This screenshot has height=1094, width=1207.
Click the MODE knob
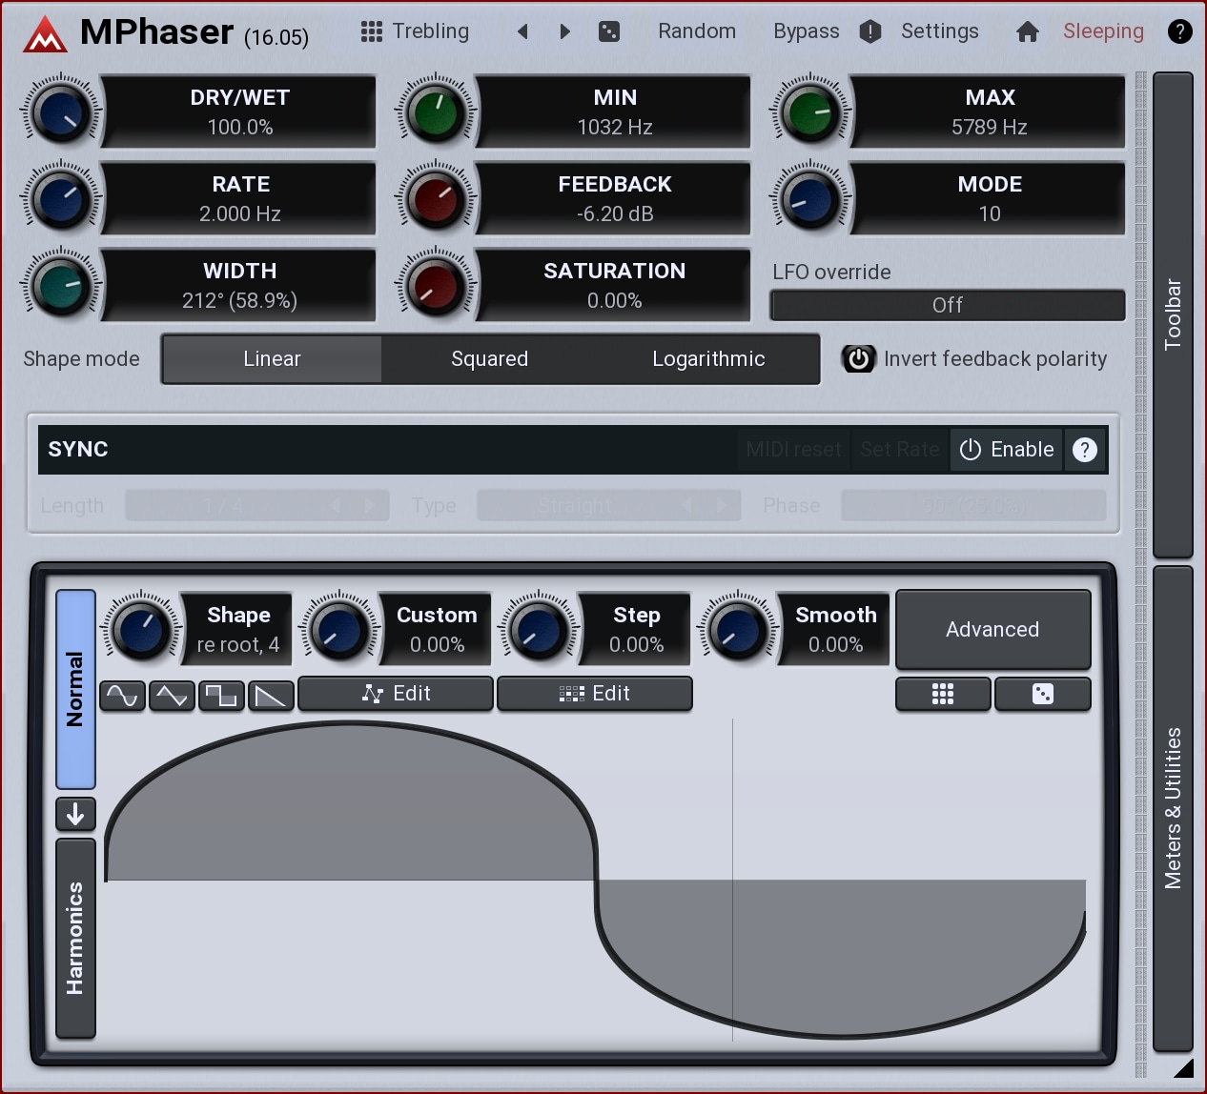click(810, 198)
